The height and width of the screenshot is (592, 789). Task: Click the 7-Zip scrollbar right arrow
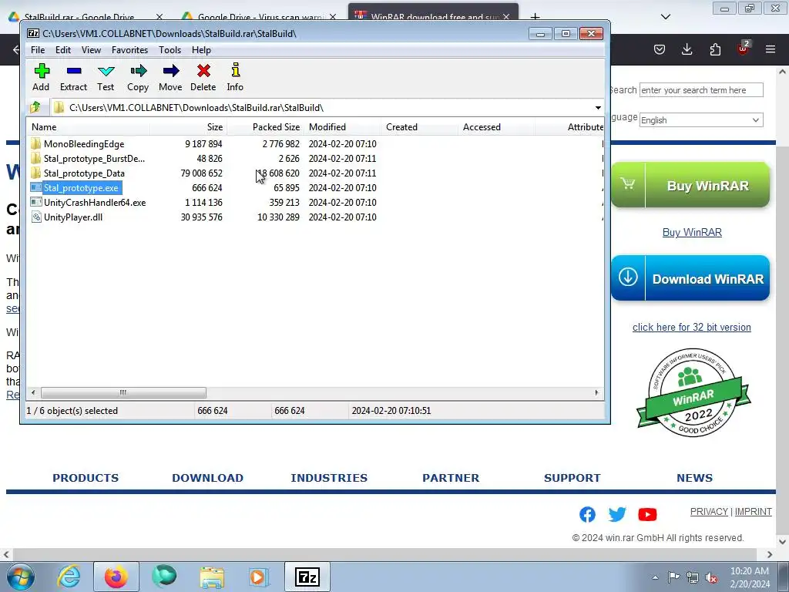tap(597, 392)
